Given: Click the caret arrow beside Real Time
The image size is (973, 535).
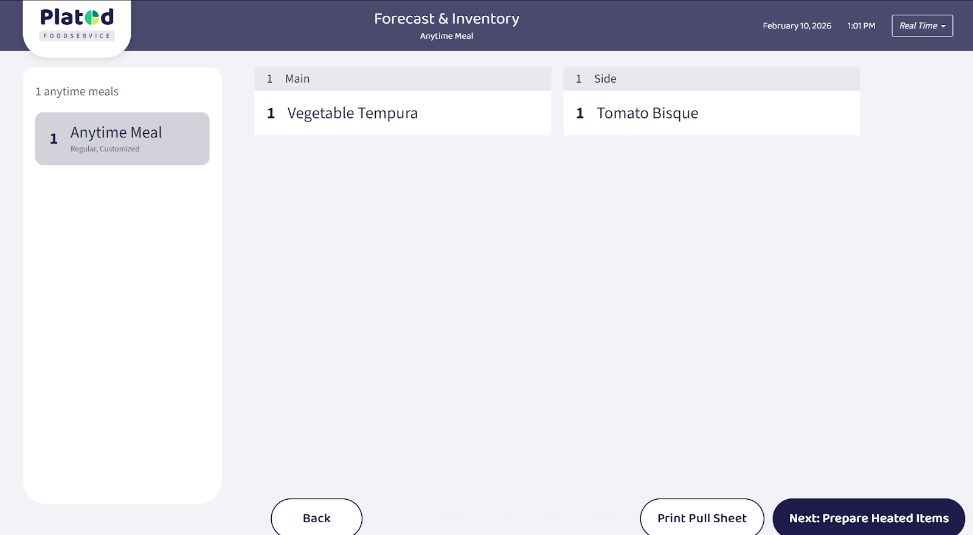Looking at the screenshot, I should click(x=943, y=26).
